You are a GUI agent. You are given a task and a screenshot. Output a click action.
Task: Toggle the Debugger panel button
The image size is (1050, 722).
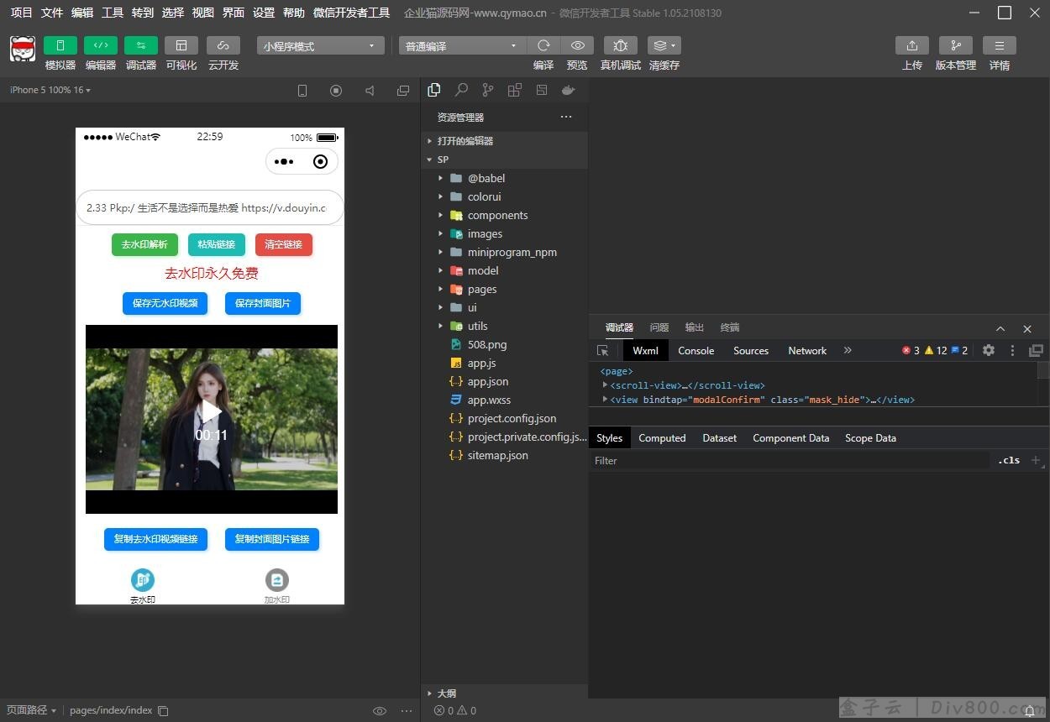click(x=141, y=45)
